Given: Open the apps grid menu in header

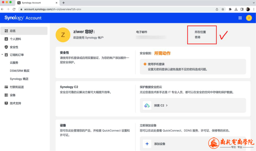Looking at the screenshot, I should point(240,18).
